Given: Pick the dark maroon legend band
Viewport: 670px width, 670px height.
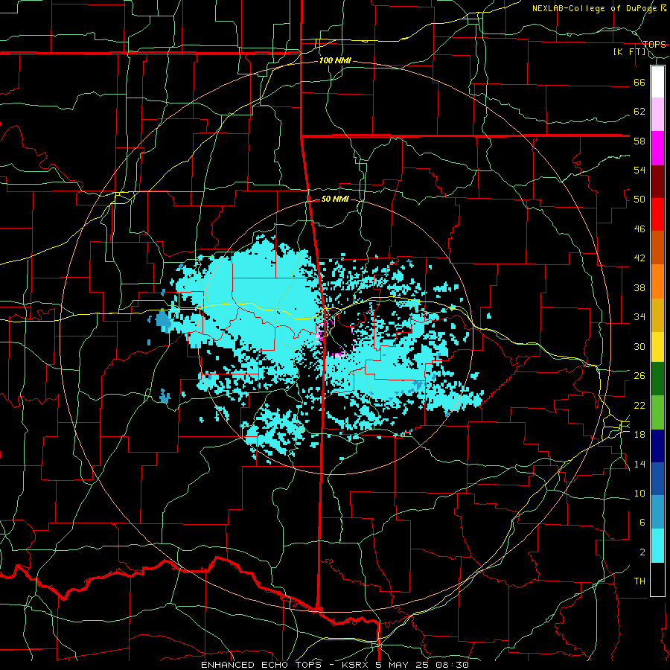Looking at the screenshot, I should point(657,182).
